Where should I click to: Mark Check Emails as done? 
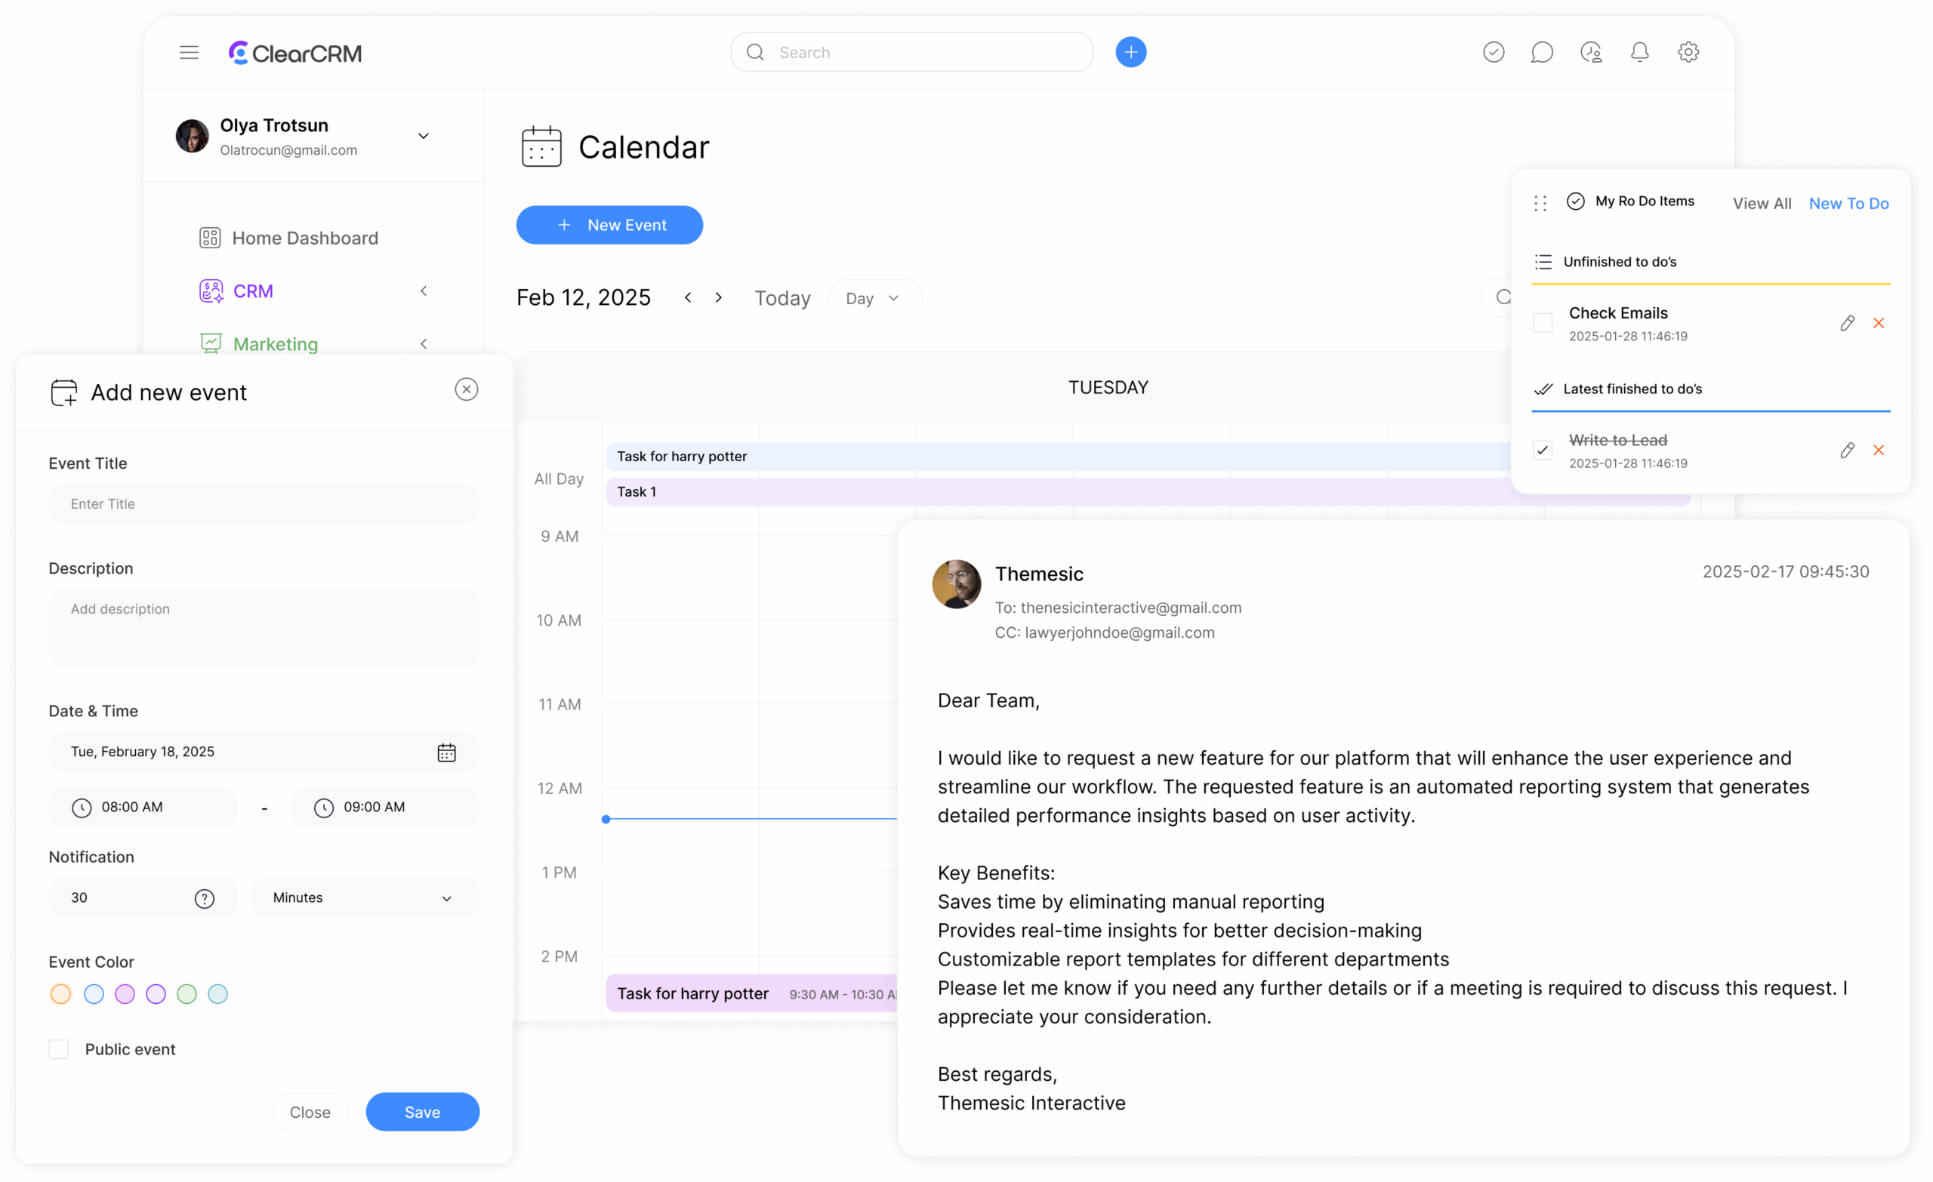coord(1542,323)
